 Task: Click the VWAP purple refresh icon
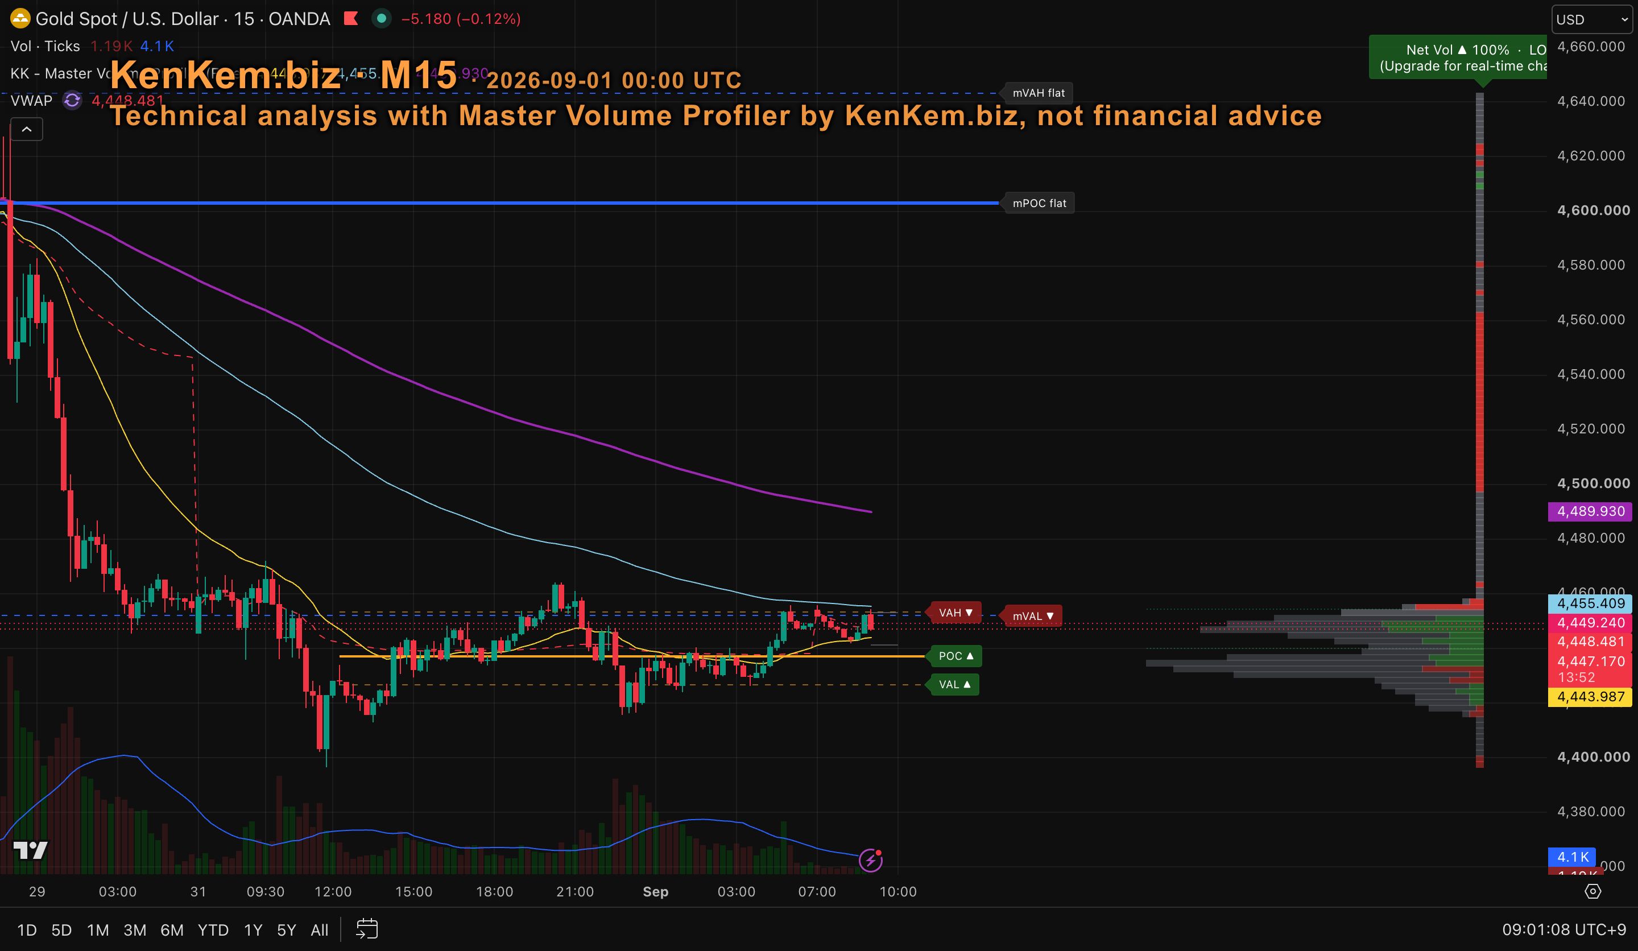pos(72,101)
